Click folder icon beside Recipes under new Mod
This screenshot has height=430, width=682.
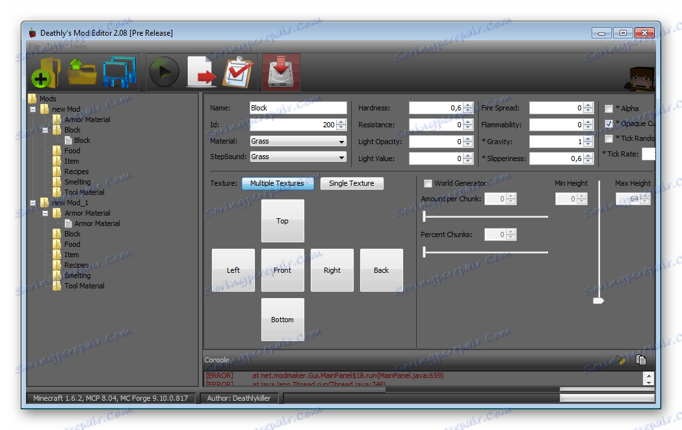tap(57, 171)
